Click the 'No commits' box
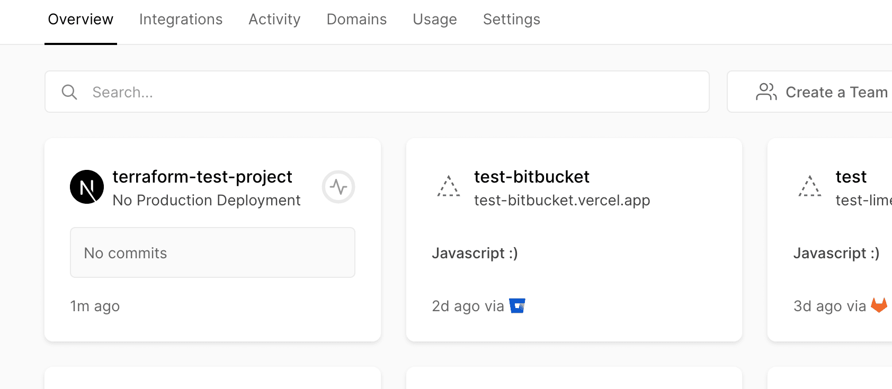Viewport: 892px width, 389px height. 212,253
